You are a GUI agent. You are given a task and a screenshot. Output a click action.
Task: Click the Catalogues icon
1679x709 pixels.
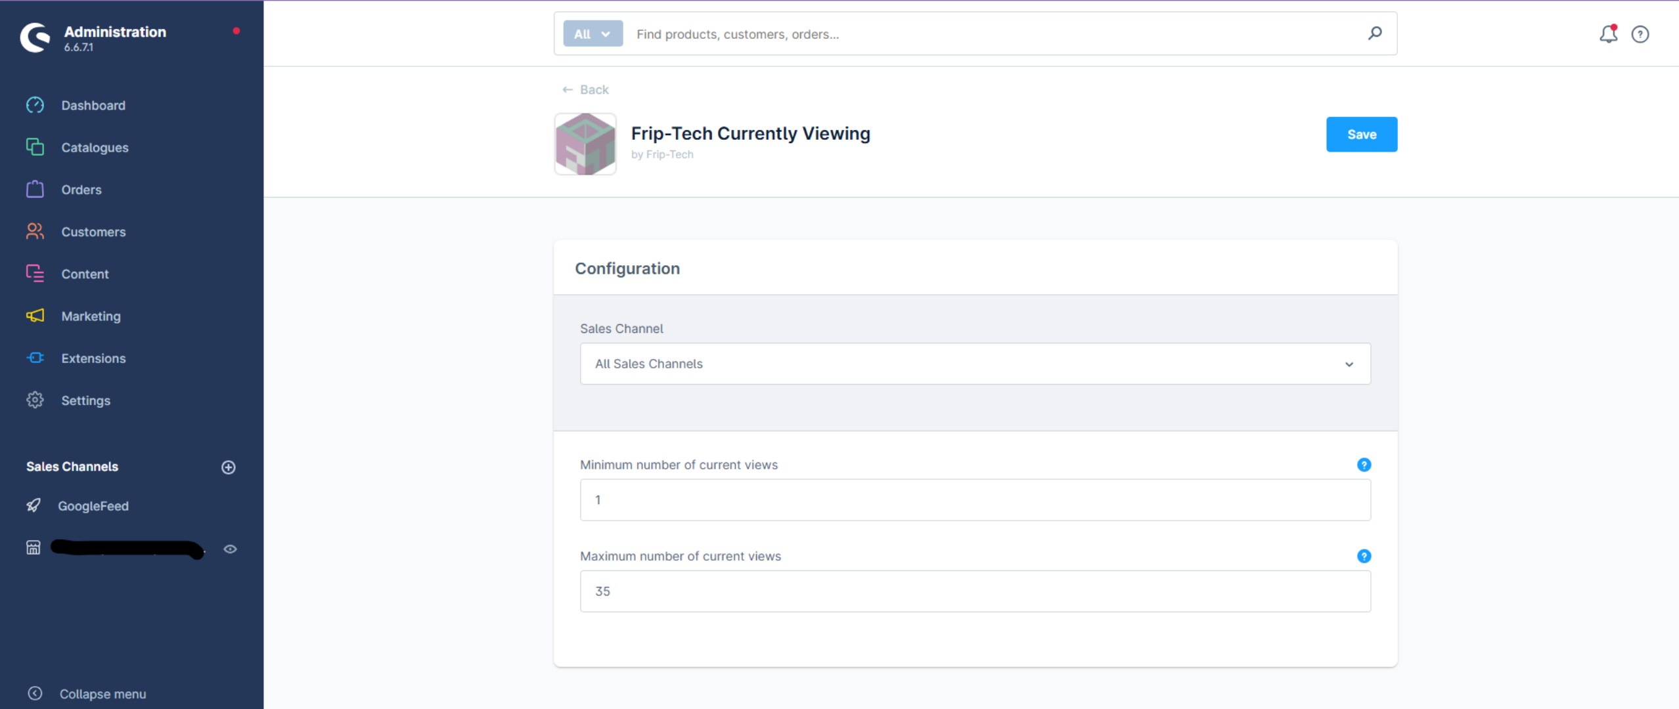click(35, 147)
